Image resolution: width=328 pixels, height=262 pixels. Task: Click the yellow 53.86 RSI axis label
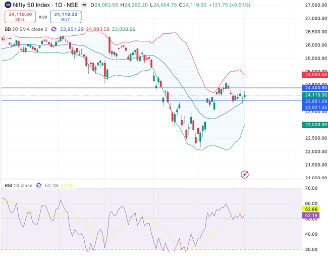pos(311,209)
